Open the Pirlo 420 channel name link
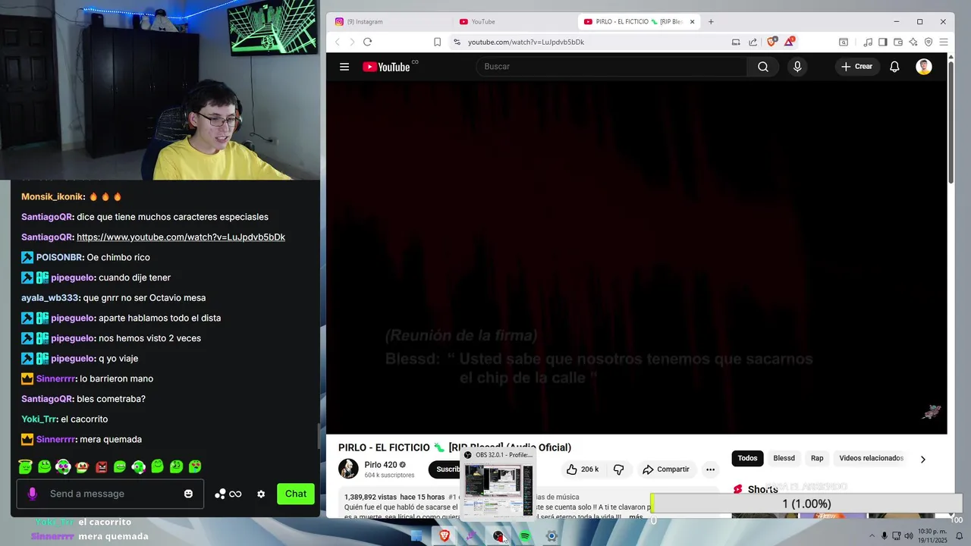The width and height of the screenshot is (971, 546). (381, 465)
